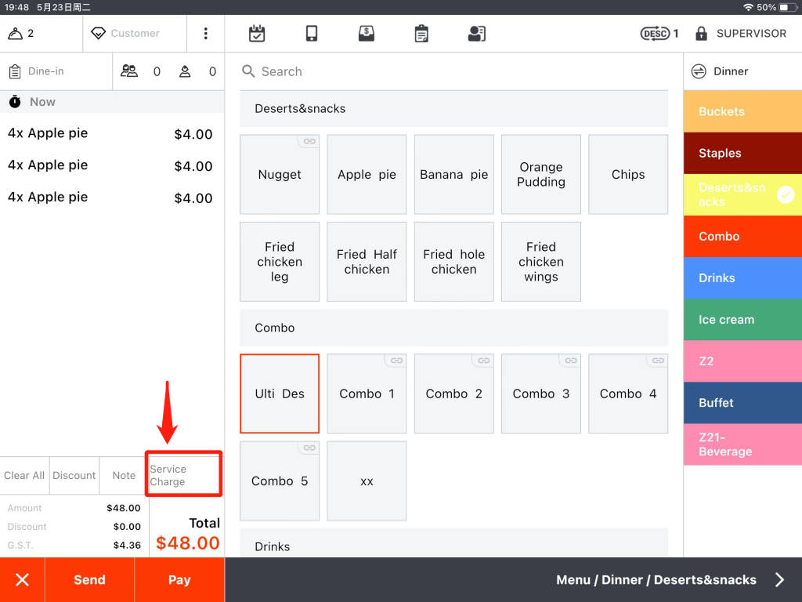802x602 pixels.
Task: Open the three-dot more options menu
Action: 206,34
